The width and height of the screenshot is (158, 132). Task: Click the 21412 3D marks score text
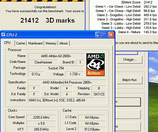pyautogui.click(x=47, y=20)
